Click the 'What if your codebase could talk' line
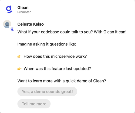The height and width of the screenshot is (113, 135). (x=72, y=32)
